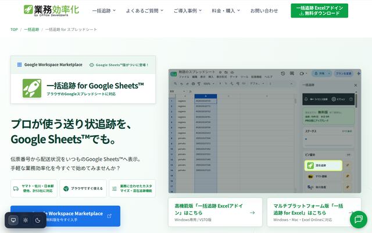
Task: Click the pin icon beside the rocket item
Action: 348,165
